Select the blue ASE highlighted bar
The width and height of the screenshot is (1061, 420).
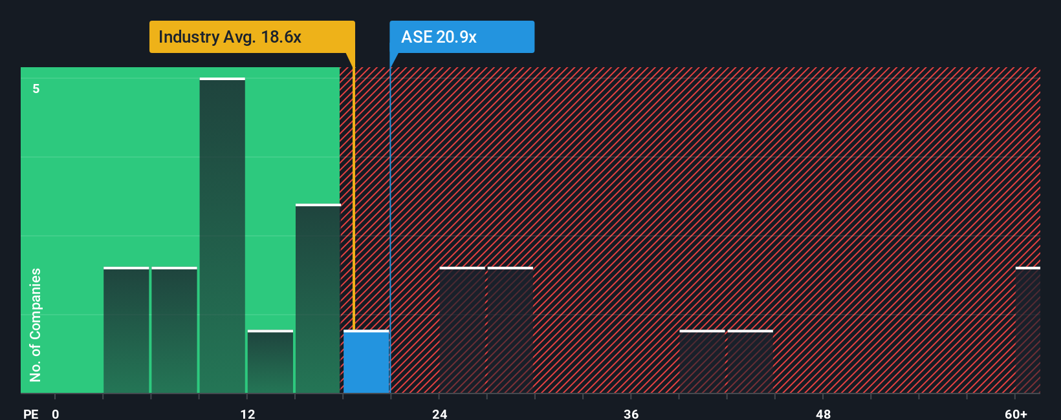[366, 362]
